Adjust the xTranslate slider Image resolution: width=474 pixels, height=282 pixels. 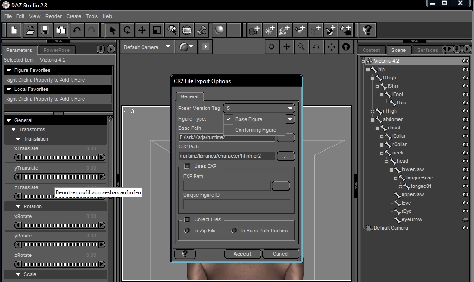click(x=60, y=157)
